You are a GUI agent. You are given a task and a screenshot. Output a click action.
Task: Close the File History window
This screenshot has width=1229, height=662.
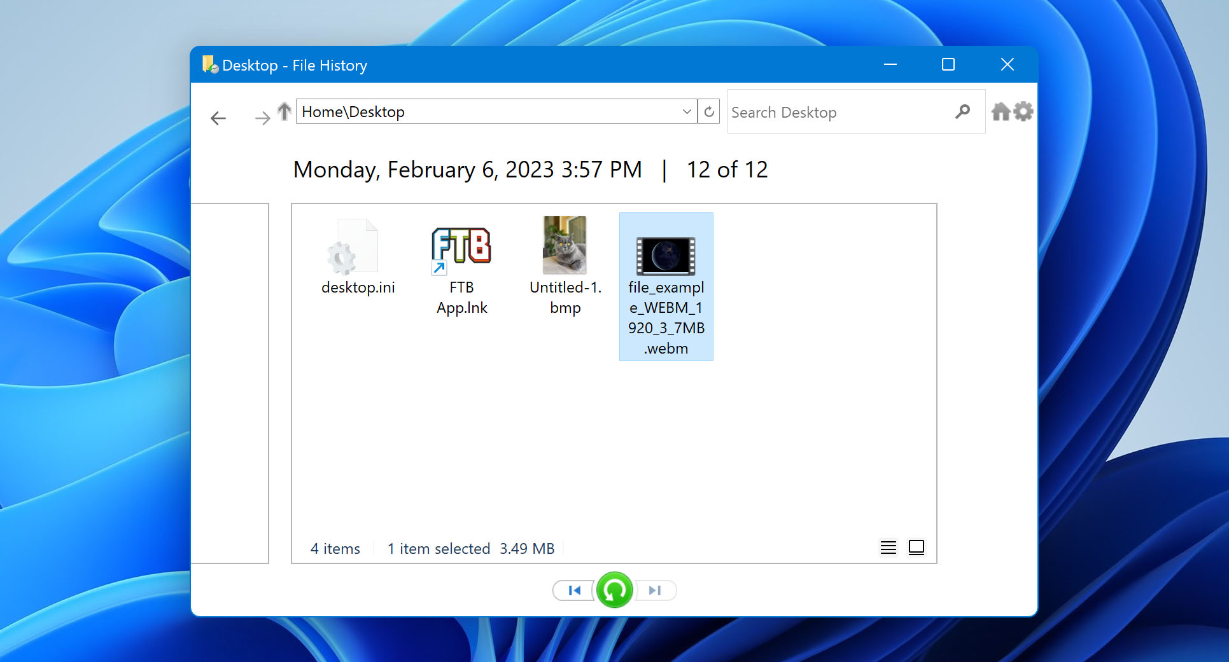tap(1008, 64)
